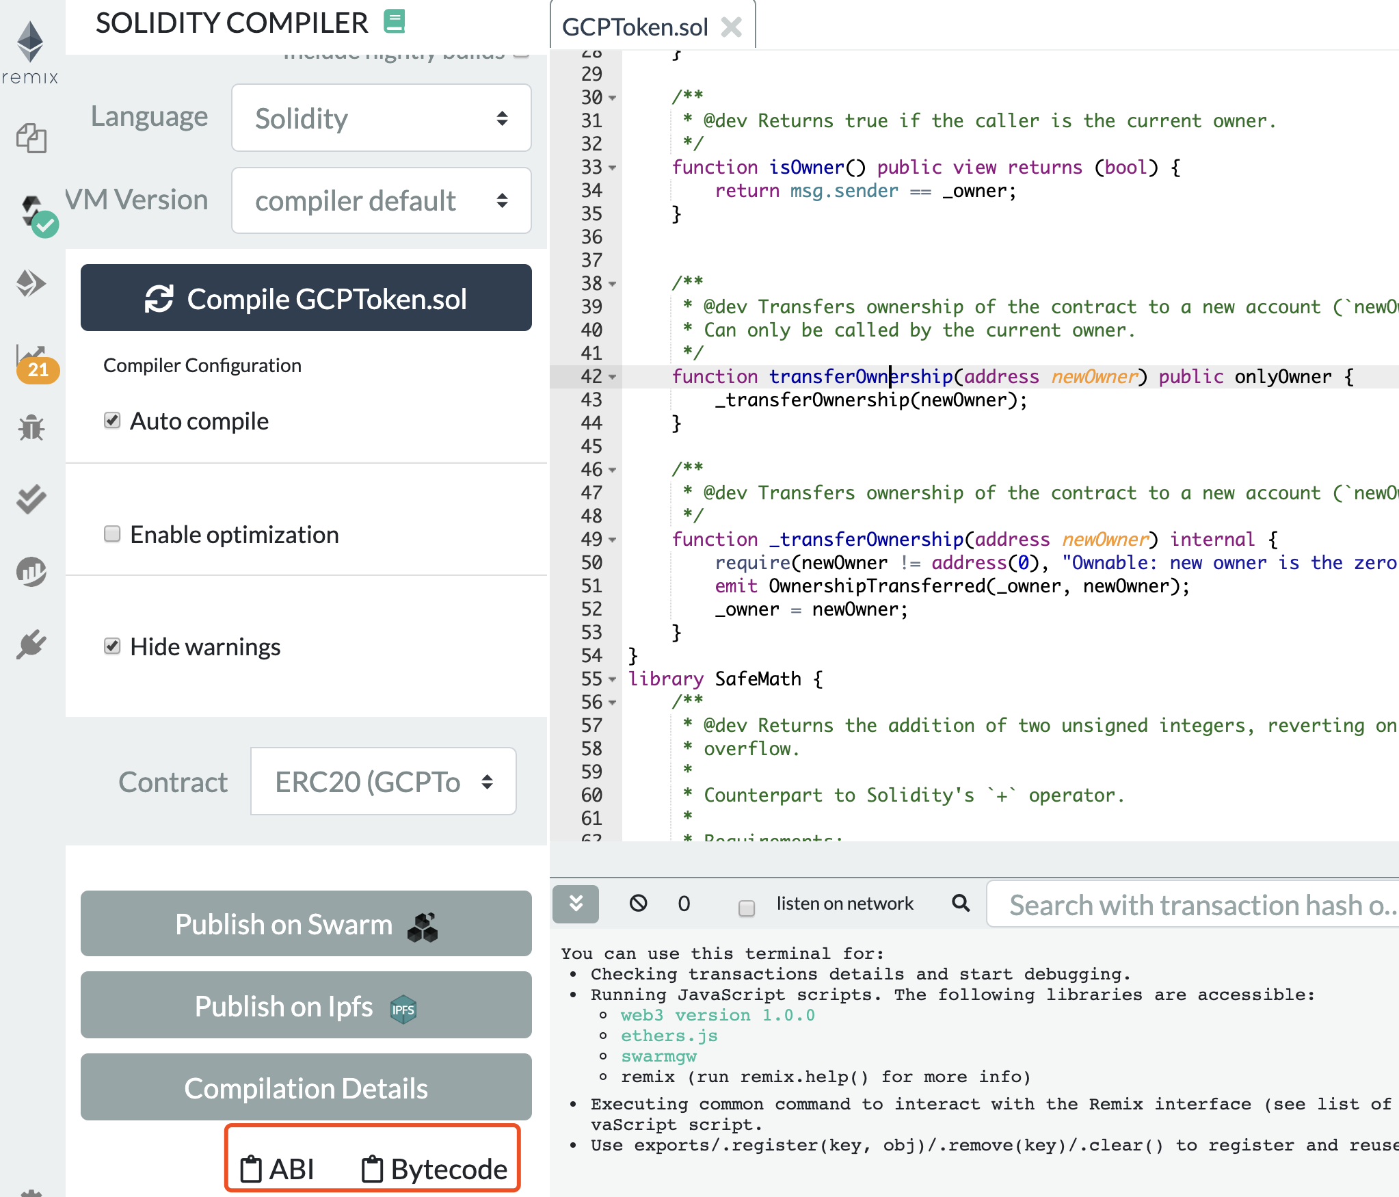
Task: Open Deploy & Run Transactions icon
Action: pos(31,283)
